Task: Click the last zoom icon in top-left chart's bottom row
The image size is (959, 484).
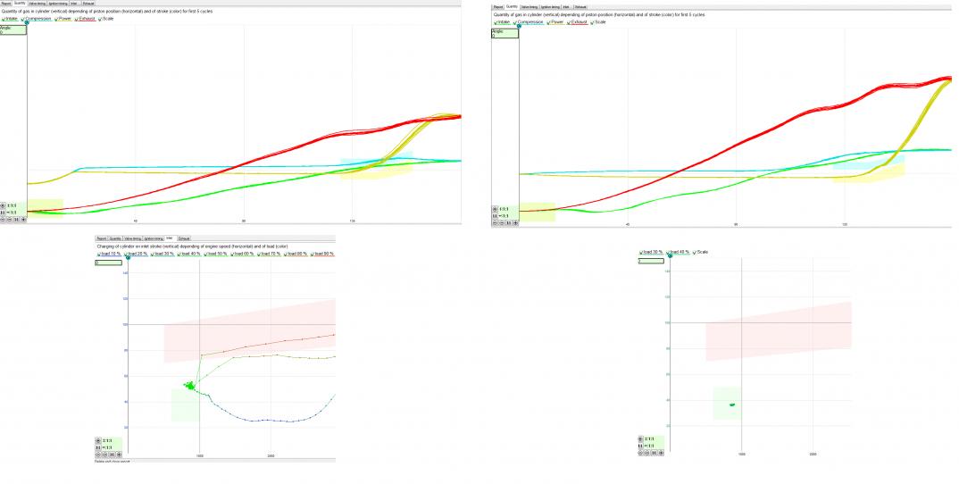Action: pos(23,219)
